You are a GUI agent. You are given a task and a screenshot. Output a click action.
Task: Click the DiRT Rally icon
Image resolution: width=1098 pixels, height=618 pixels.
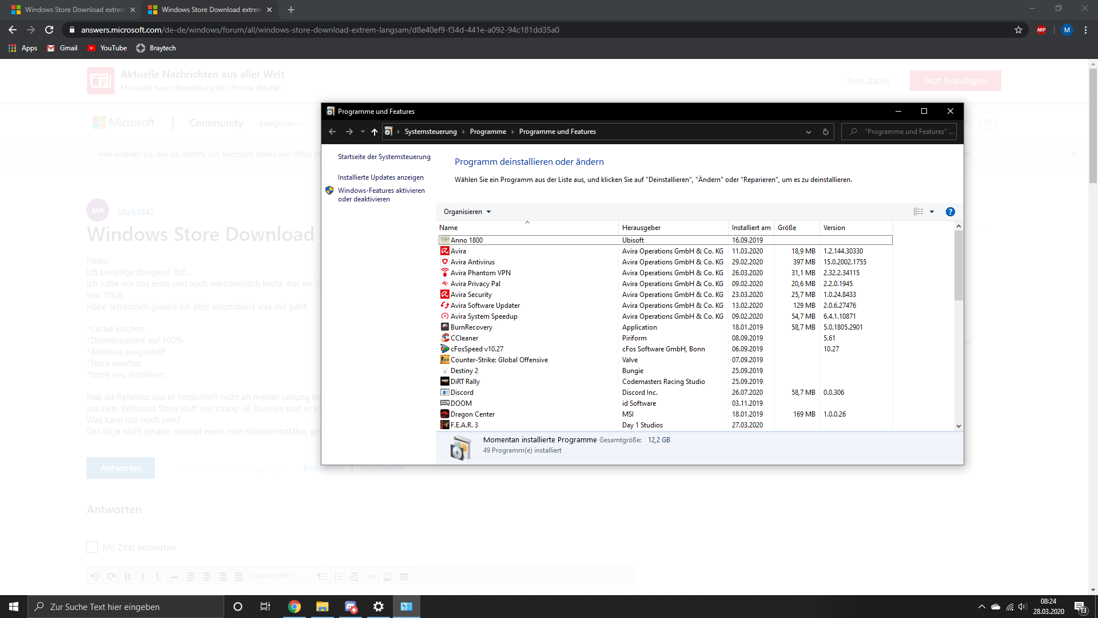pos(444,382)
